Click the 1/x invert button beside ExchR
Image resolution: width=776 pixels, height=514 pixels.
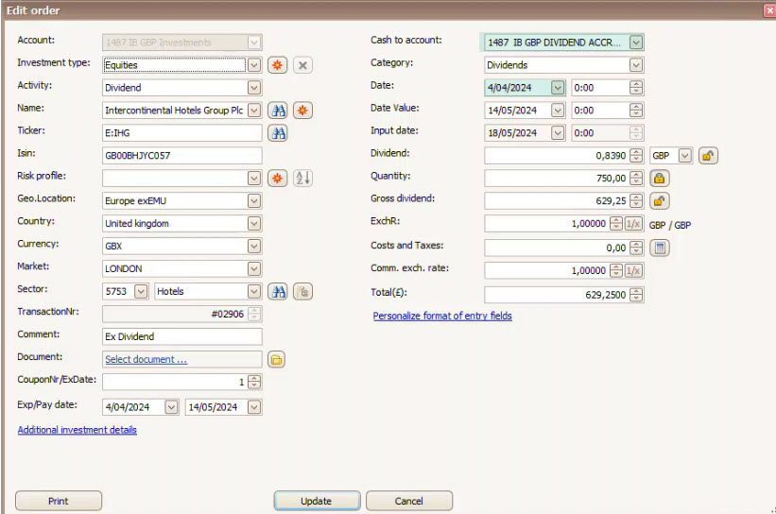[633, 224]
